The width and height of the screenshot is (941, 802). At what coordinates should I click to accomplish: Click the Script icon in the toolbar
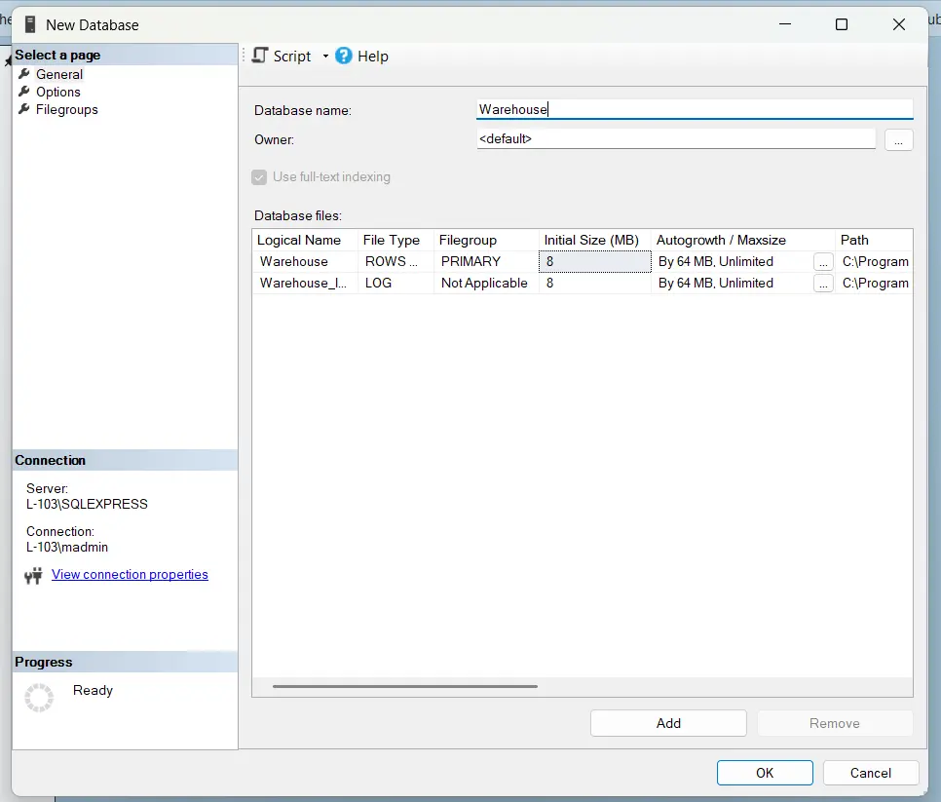pyautogui.click(x=259, y=56)
